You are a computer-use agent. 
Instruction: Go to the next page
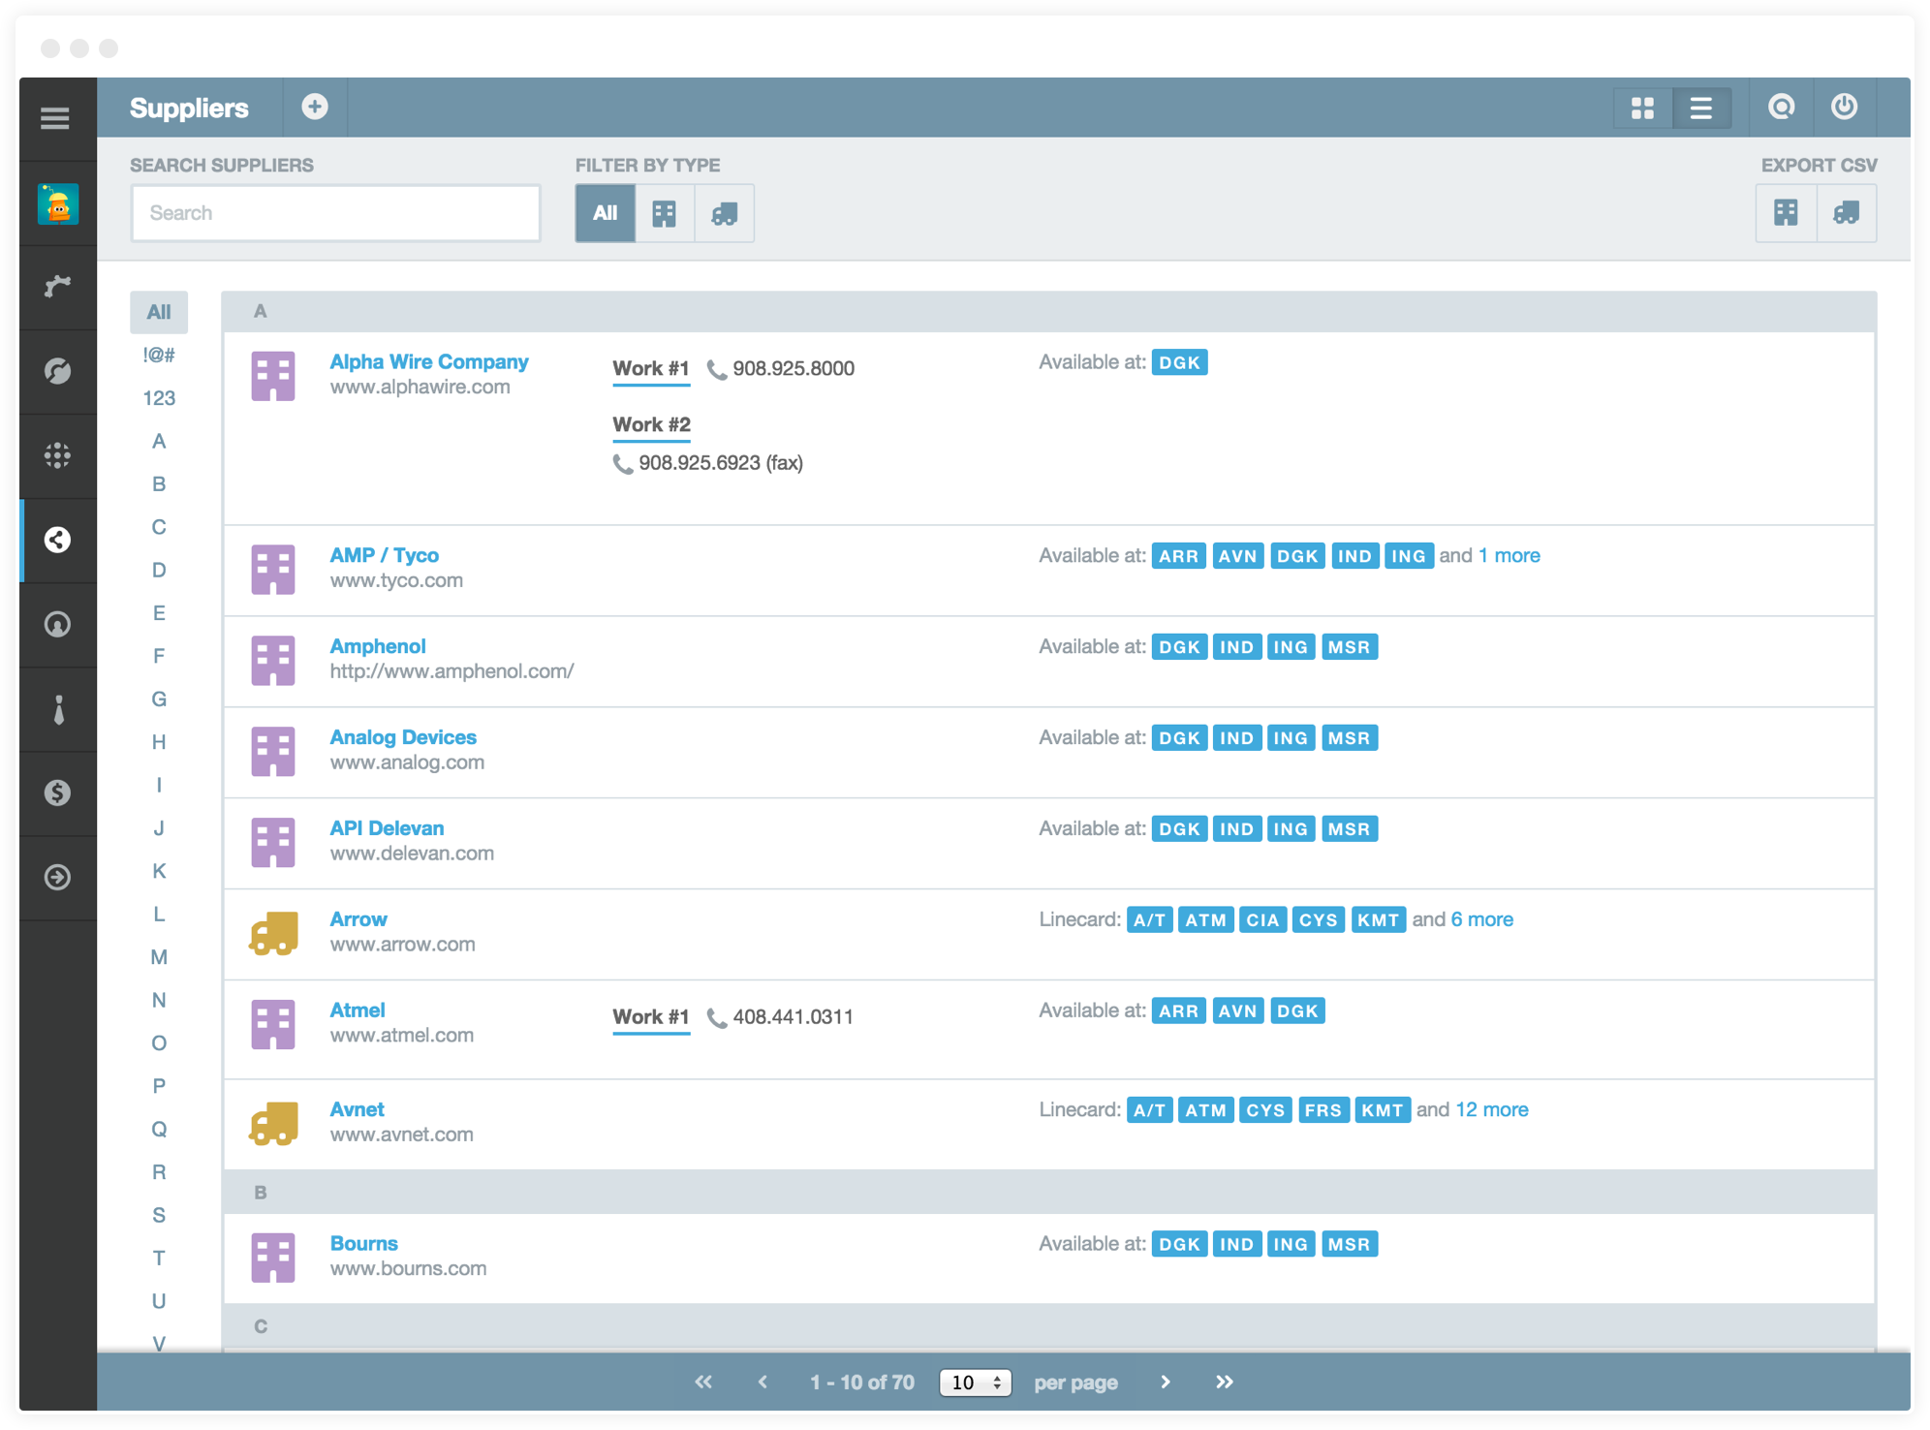[x=1166, y=1383]
